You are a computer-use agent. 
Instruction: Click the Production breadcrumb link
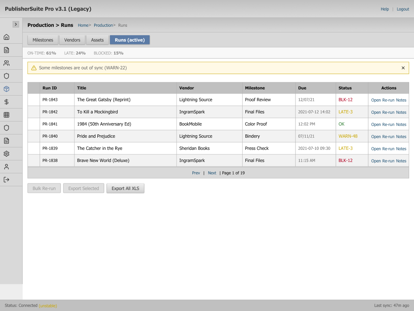pos(103,25)
